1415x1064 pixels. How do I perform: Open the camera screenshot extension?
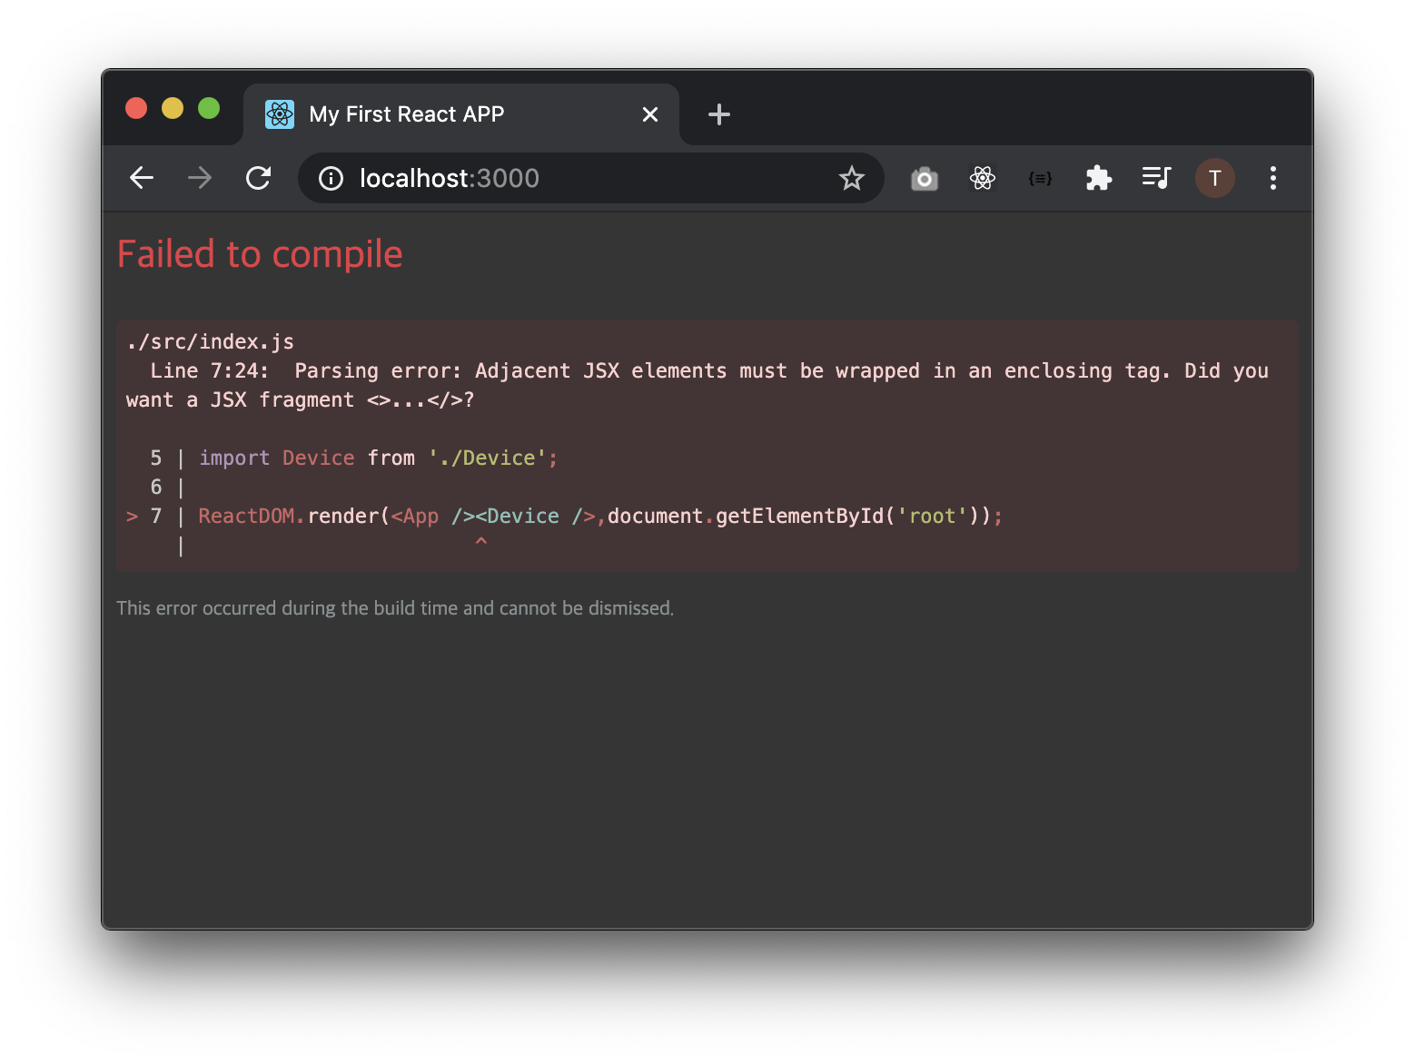[925, 178]
